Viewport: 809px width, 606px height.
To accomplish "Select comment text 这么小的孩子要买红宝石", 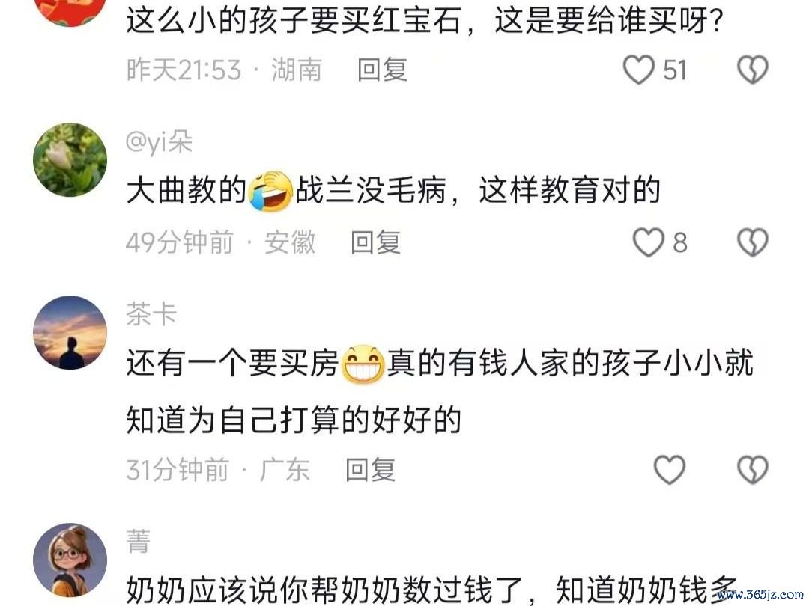I will [293, 22].
